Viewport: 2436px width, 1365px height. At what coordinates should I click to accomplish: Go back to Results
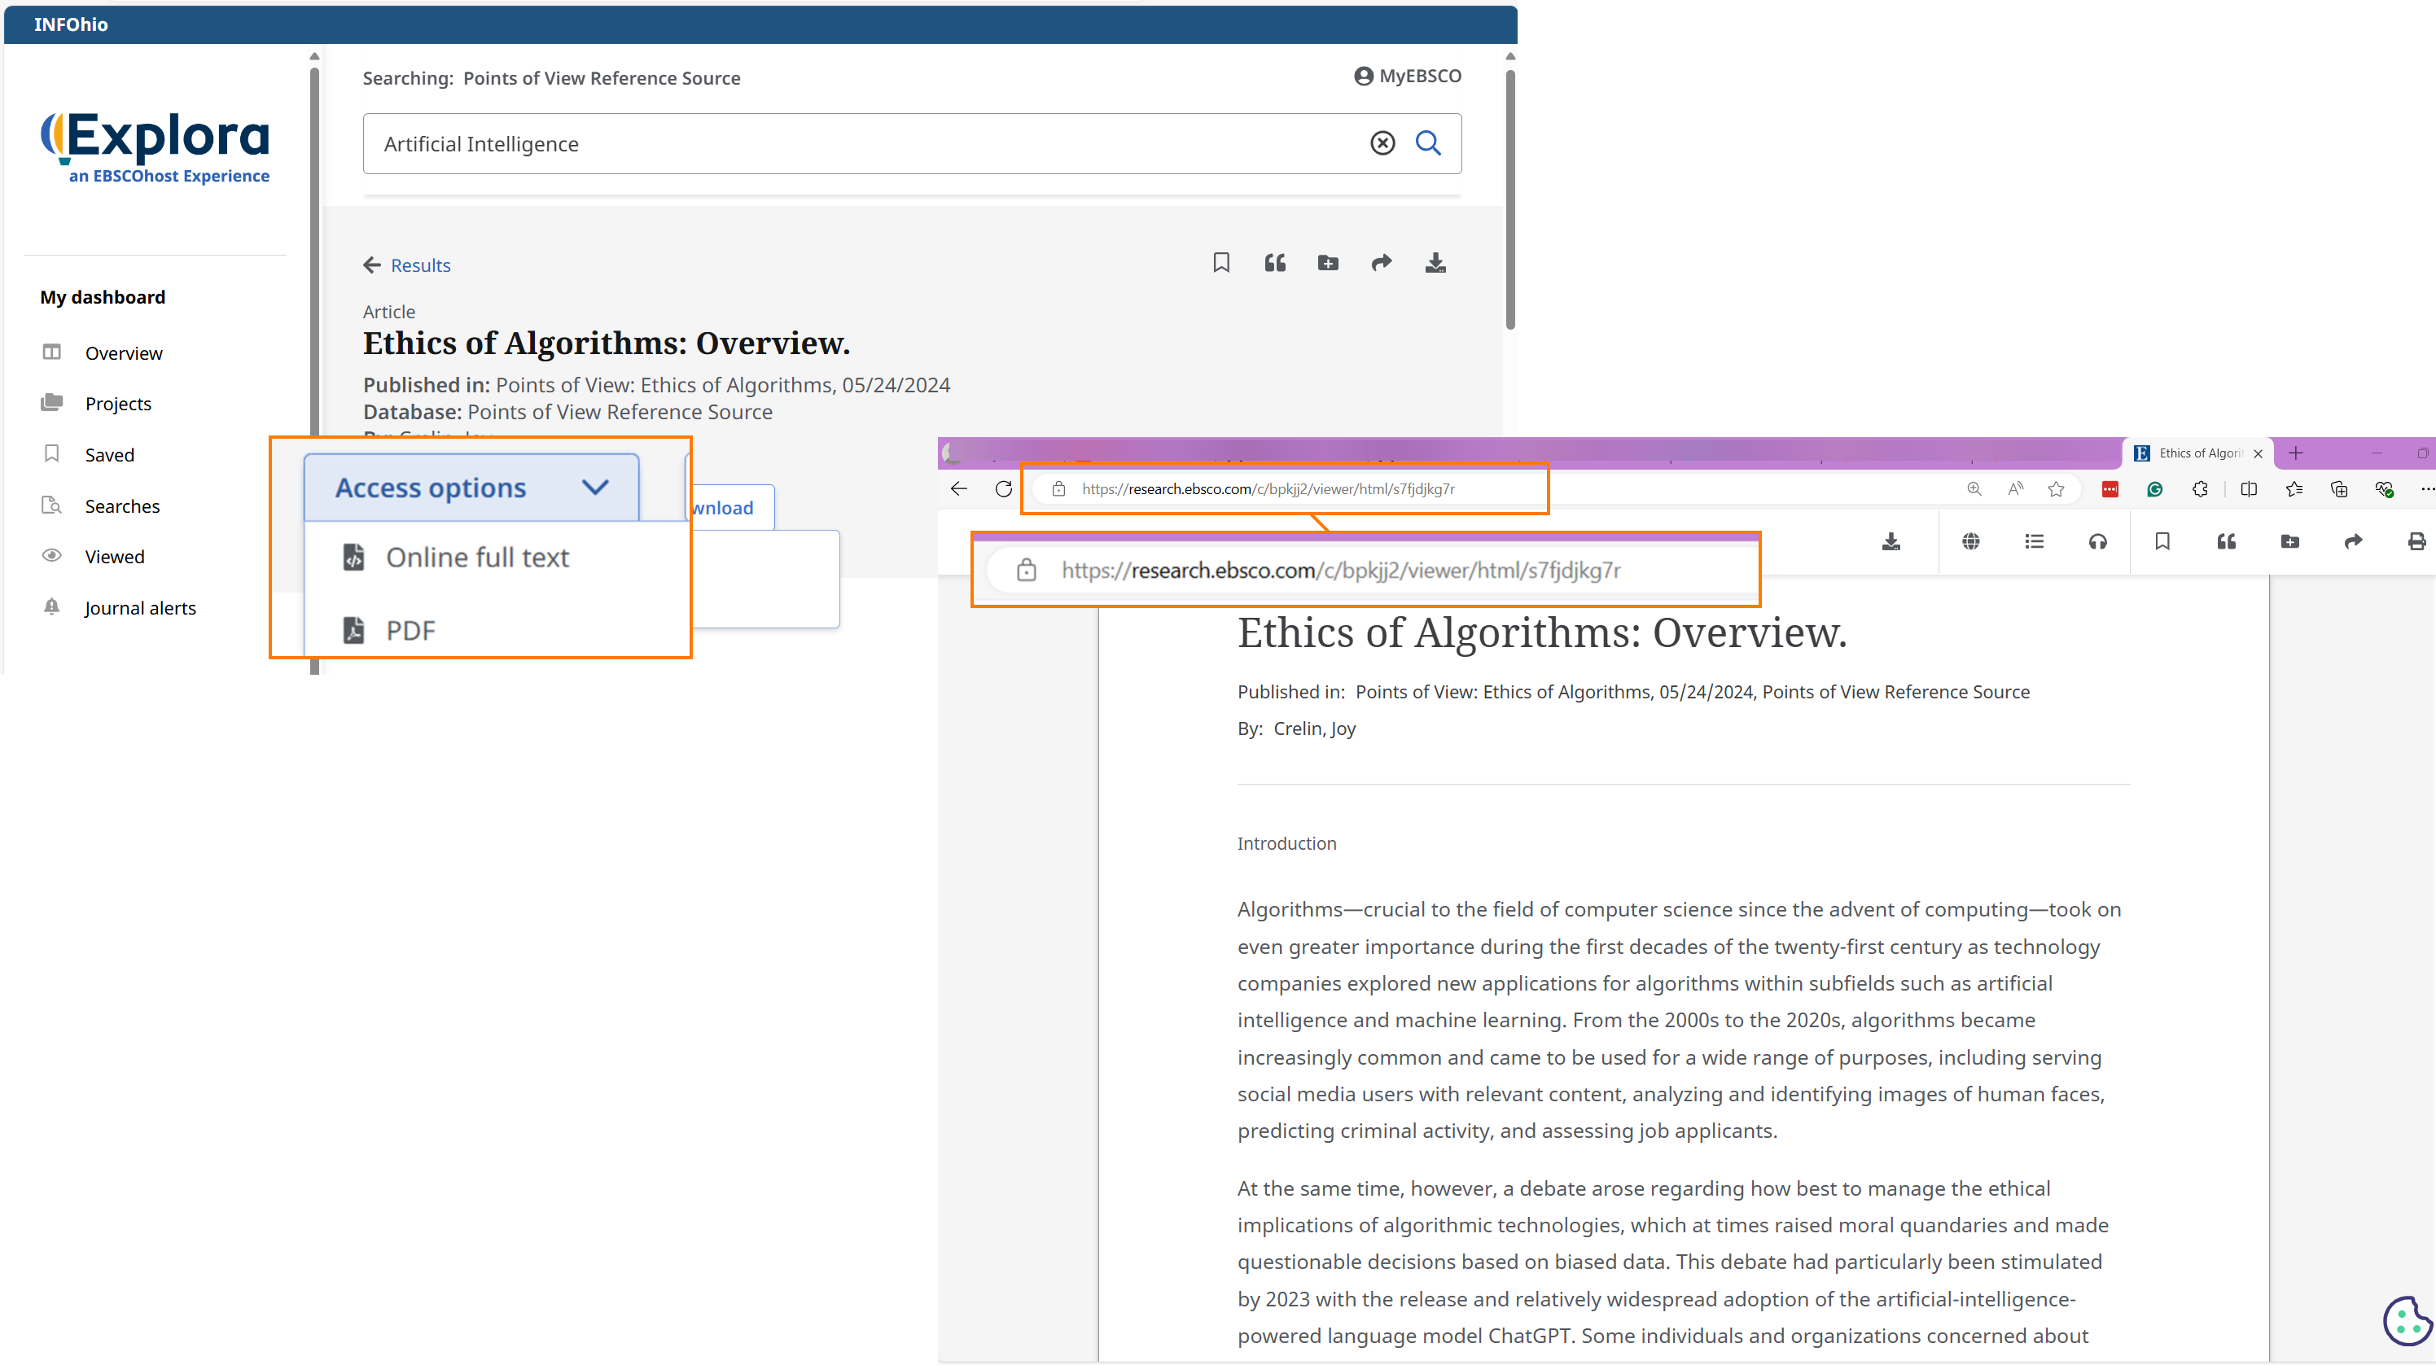(406, 265)
